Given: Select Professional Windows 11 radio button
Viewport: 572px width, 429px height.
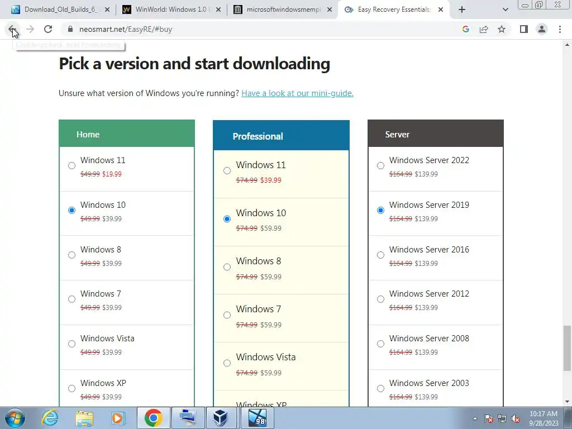Looking at the screenshot, I should [x=227, y=171].
